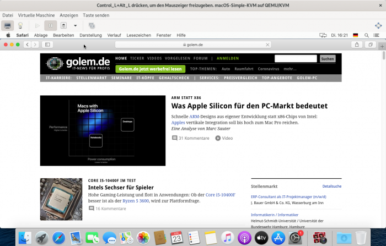Open Messages from the Dock

(x=109, y=238)
